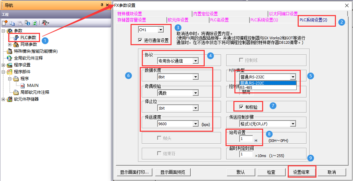
Task: Click the 显示画面打印... button
Action: tap(134, 172)
